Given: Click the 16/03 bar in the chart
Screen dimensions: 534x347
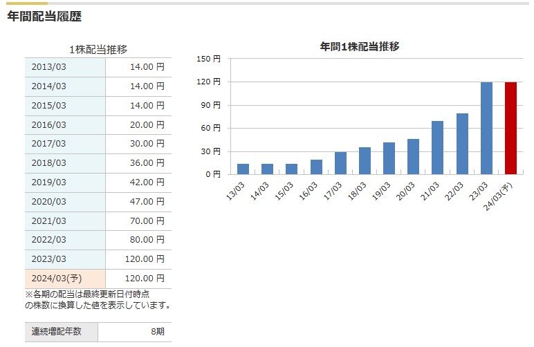Looking at the screenshot, I should (x=316, y=167).
